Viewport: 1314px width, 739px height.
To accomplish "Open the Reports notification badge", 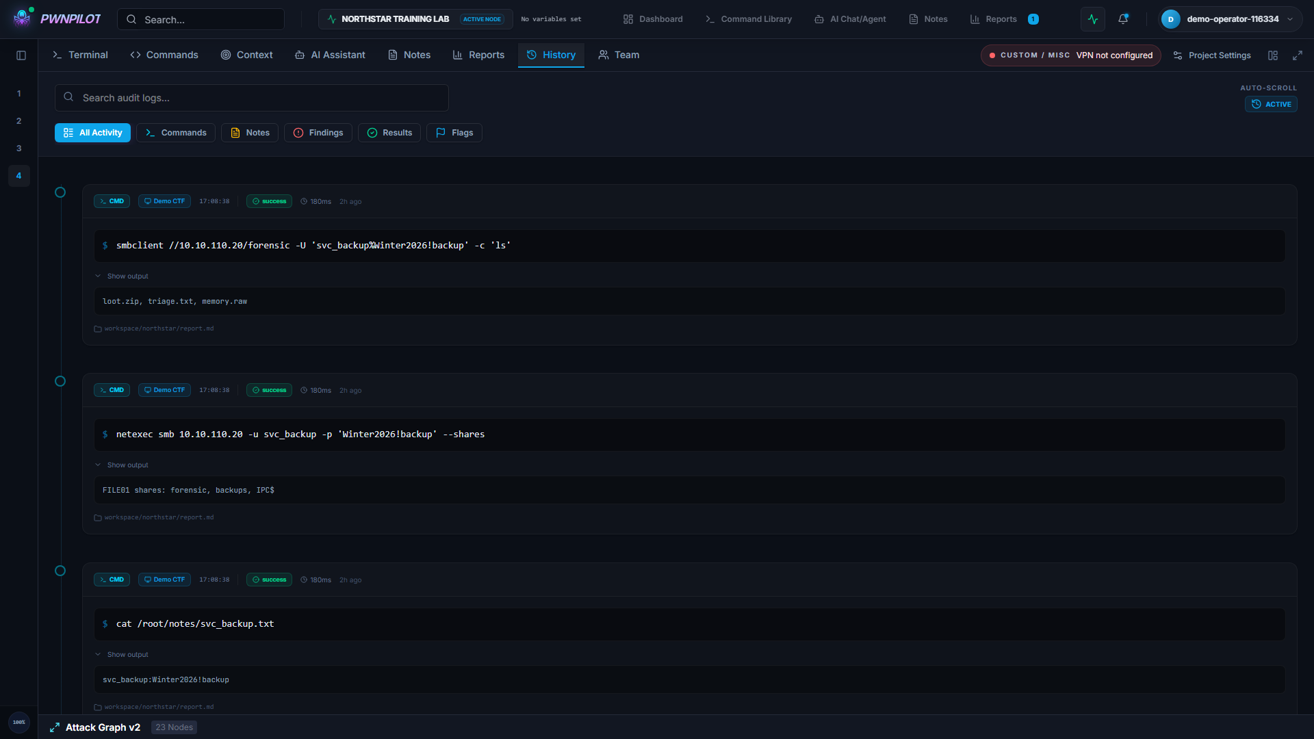I will [1033, 19].
